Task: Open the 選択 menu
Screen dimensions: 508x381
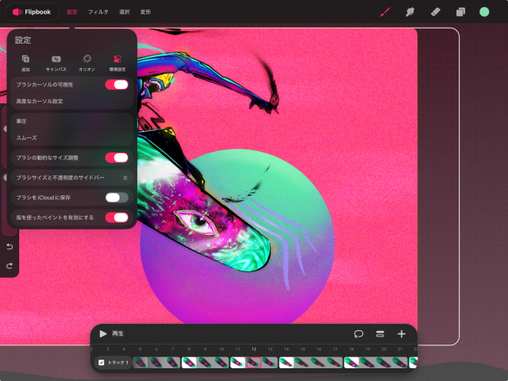Action: pos(125,12)
